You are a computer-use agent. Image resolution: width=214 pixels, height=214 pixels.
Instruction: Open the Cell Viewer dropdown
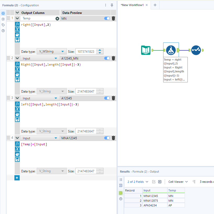[178, 182]
